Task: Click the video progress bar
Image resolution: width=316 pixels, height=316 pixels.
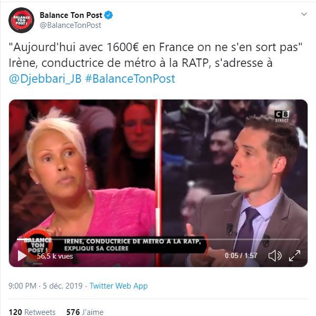Action: point(158,240)
